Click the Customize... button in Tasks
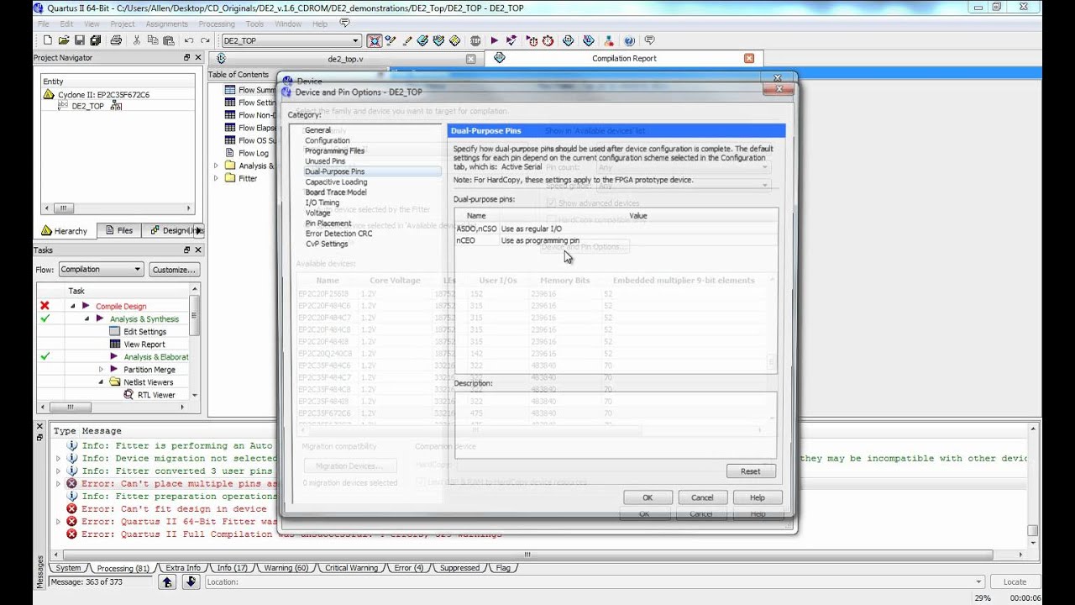 [x=175, y=269]
